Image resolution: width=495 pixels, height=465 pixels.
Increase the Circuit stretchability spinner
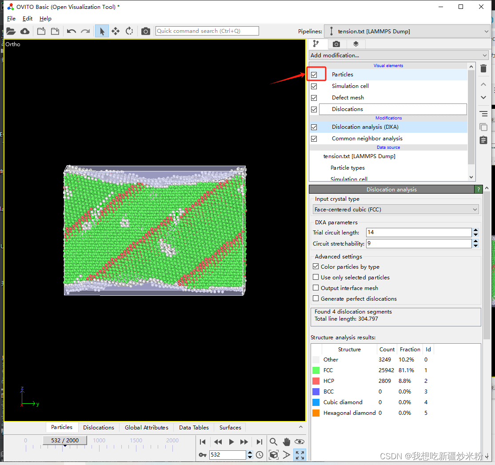point(476,241)
